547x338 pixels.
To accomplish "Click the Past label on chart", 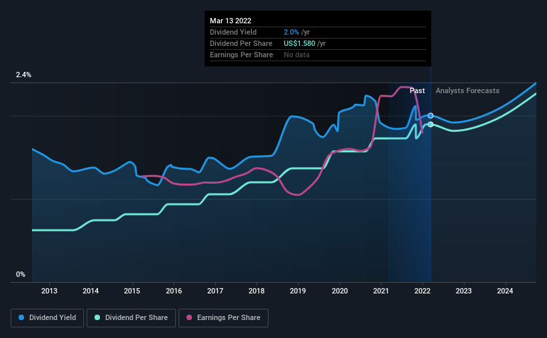I will 417,91.
